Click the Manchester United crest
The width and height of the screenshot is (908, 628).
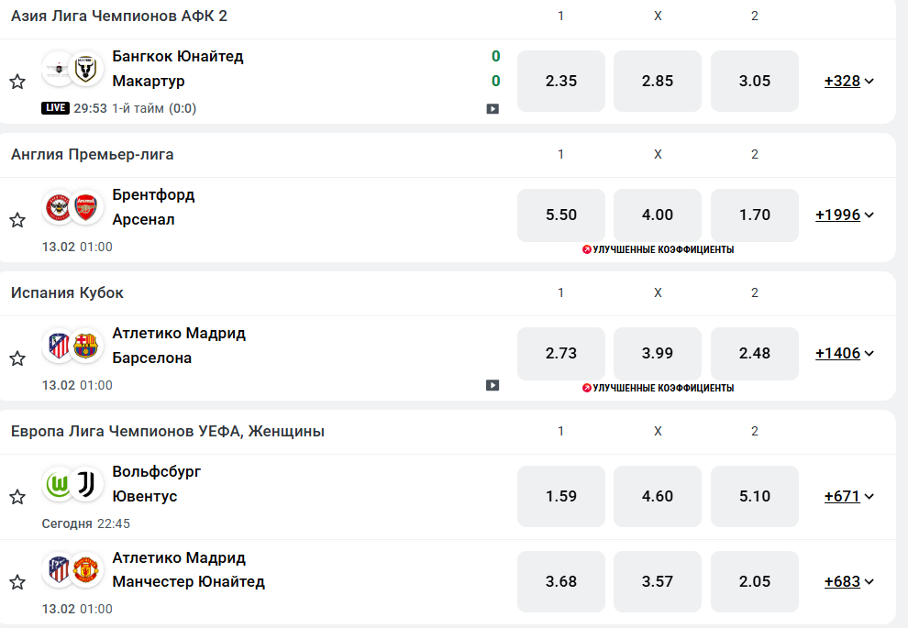(x=86, y=570)
